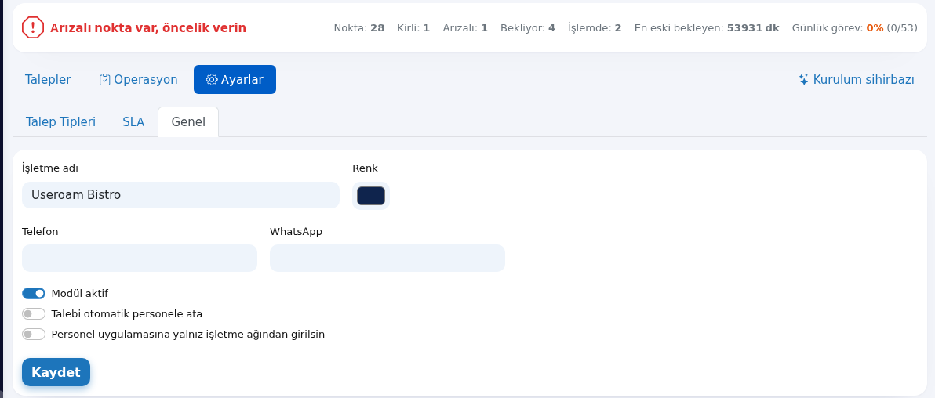Click the 'Kirli: 1' statistic
935x398 pixels.
413,28
